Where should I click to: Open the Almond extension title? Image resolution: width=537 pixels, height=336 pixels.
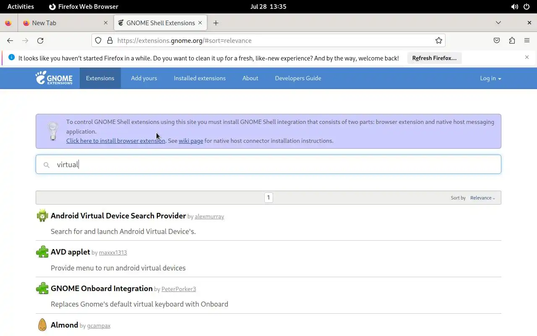pyautogui.click(x=65, y=325)
